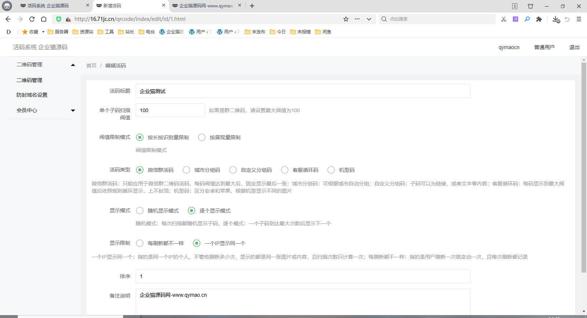Screen dimensions: 587x318
Task: Open the translate extension icon
Action: 515,19
